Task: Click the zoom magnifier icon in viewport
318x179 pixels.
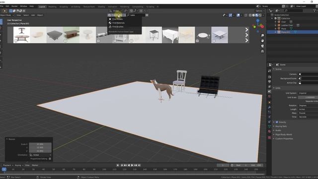Action: click(262, 35)
